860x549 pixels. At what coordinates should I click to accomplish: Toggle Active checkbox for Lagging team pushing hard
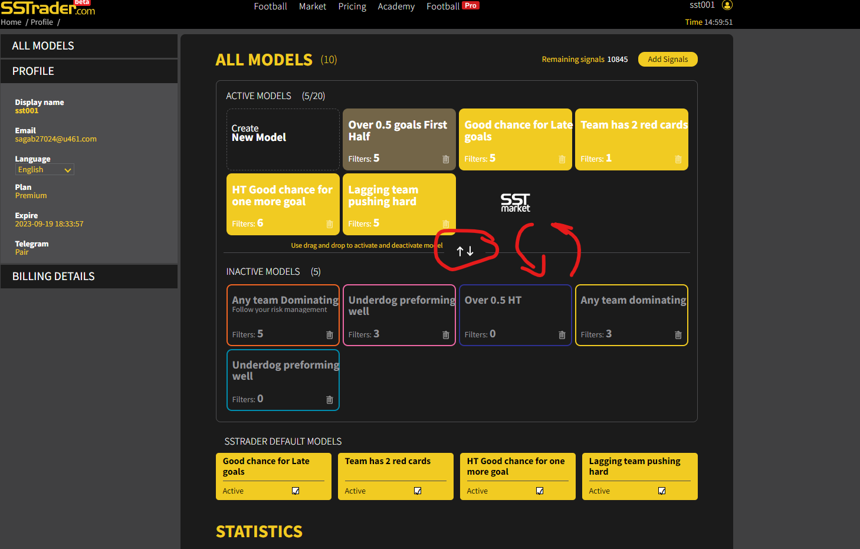[x=662, y=491]
